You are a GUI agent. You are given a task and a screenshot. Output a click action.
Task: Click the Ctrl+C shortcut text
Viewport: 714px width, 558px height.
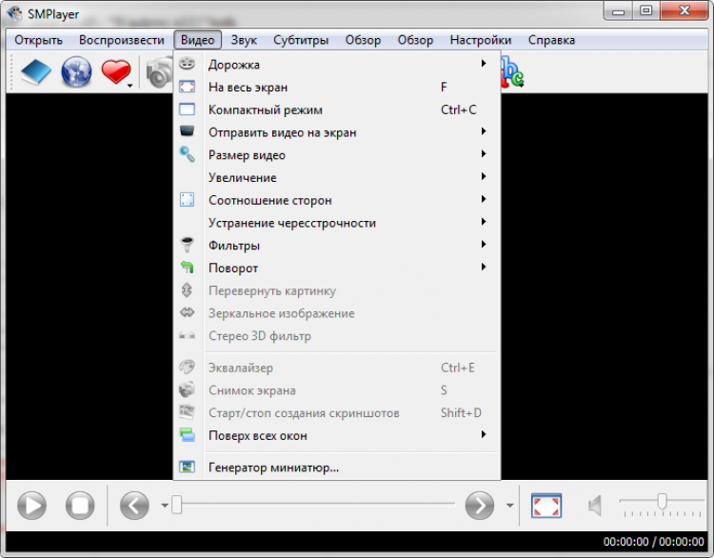tap(459, 110)
